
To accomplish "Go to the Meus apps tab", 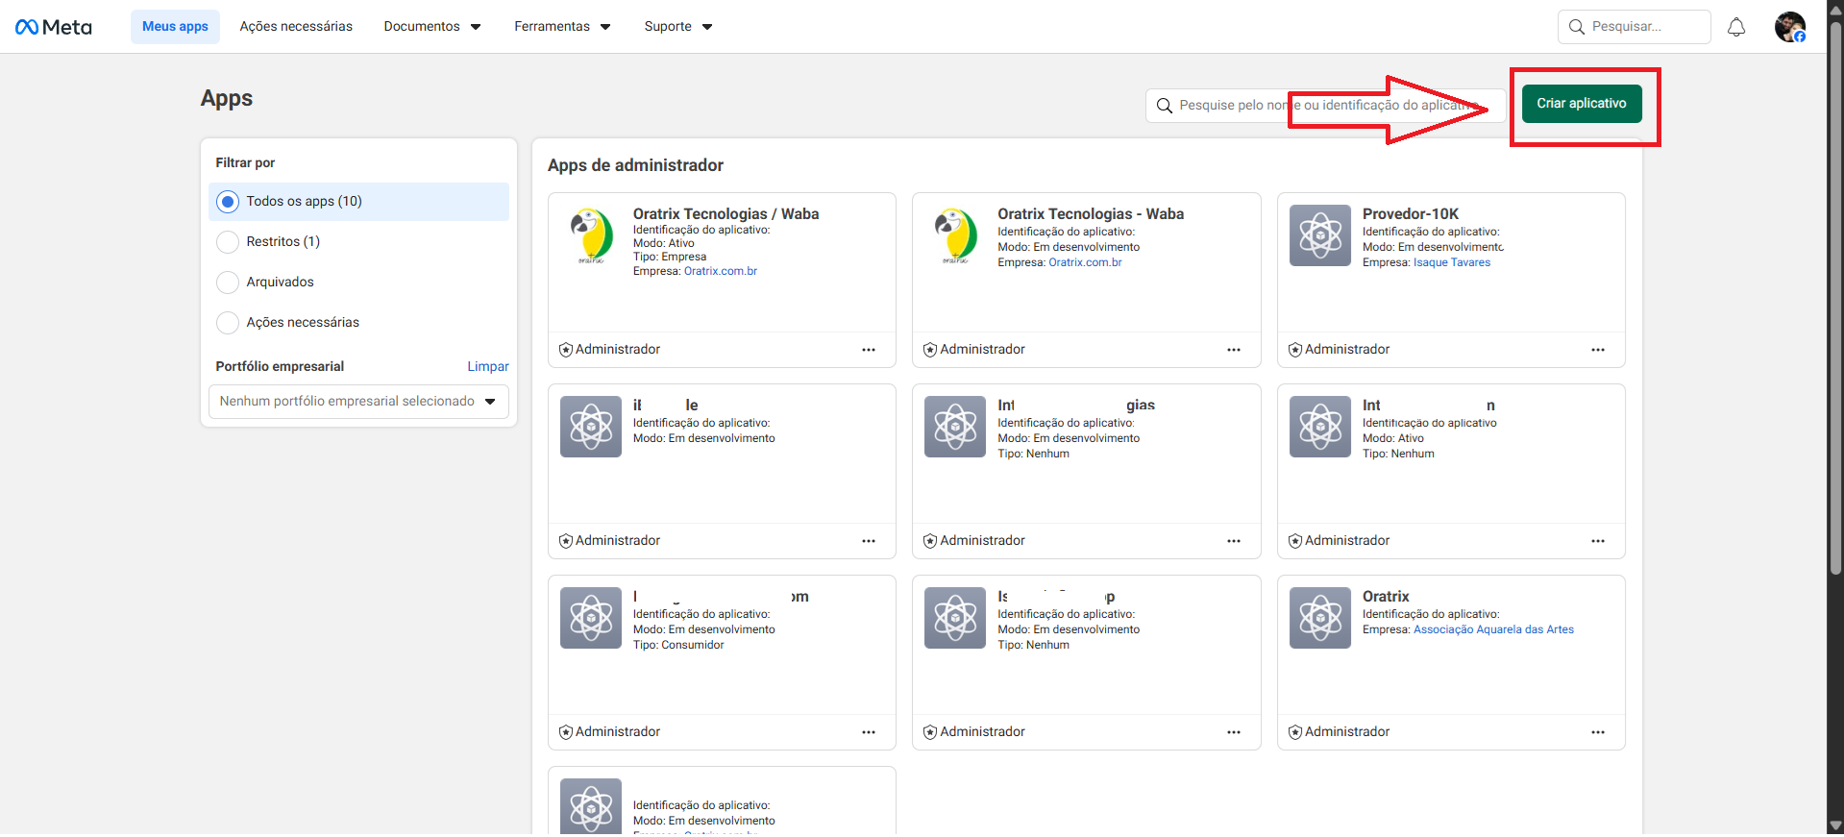I will pos(175,27).
